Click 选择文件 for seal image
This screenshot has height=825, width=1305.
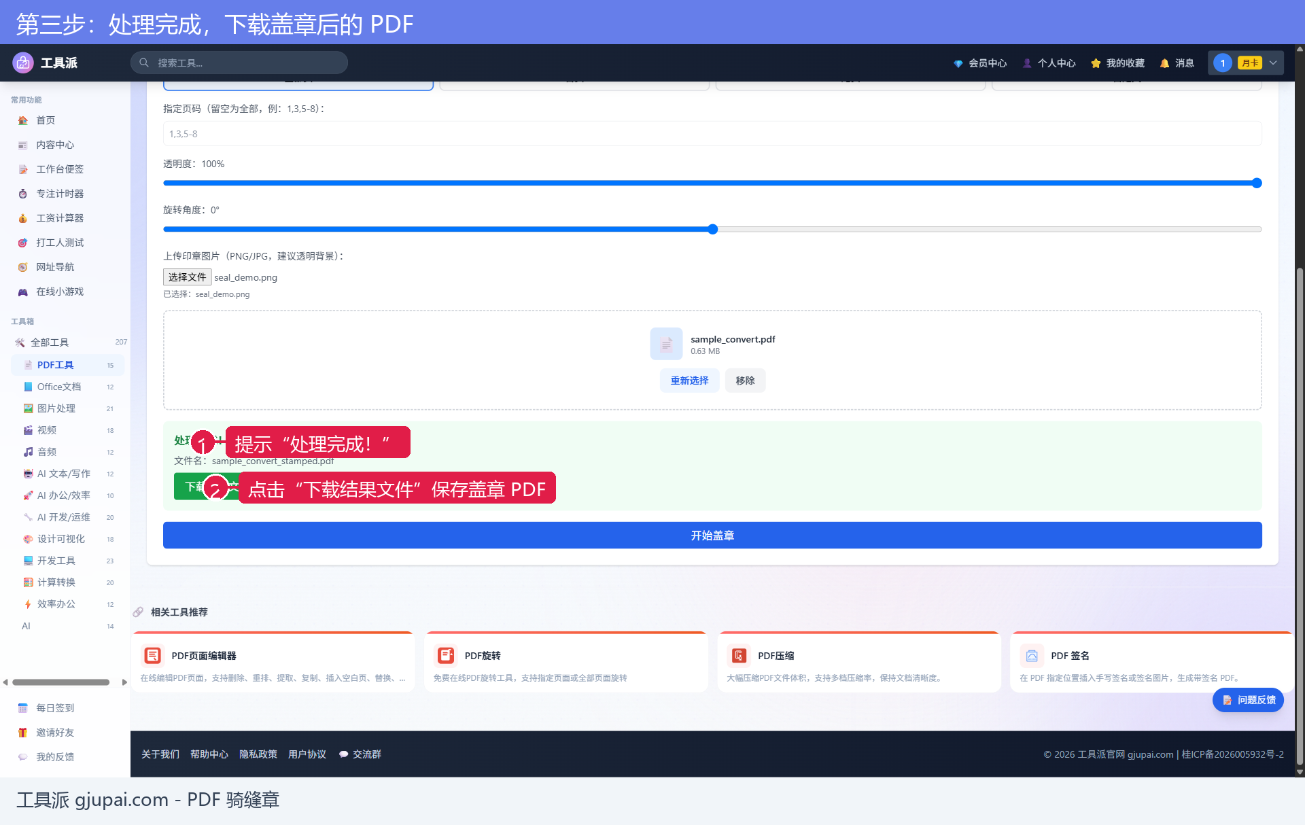click(x=187, y=277)
